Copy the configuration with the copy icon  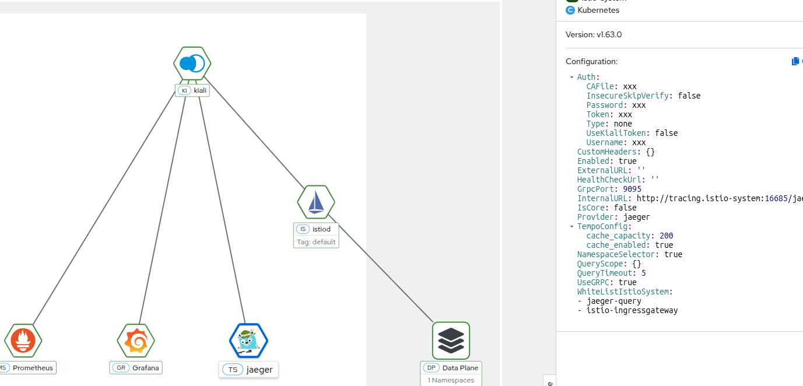[795, 61]
